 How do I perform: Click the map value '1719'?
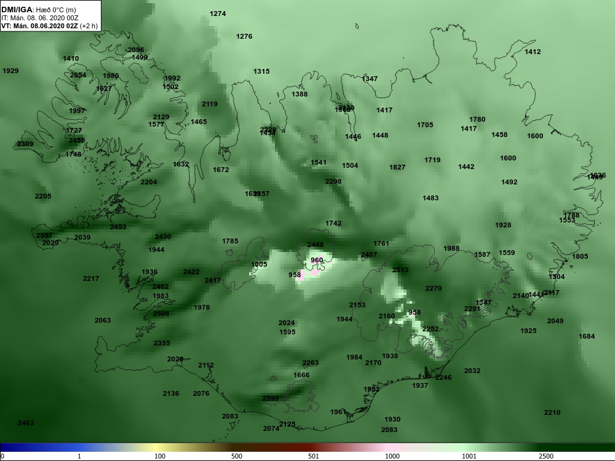pyautogui.click(x=432, y=160)
